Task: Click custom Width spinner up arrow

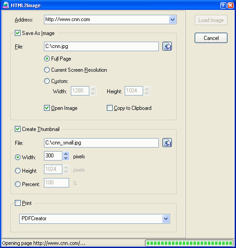Action: coord(93,89)
